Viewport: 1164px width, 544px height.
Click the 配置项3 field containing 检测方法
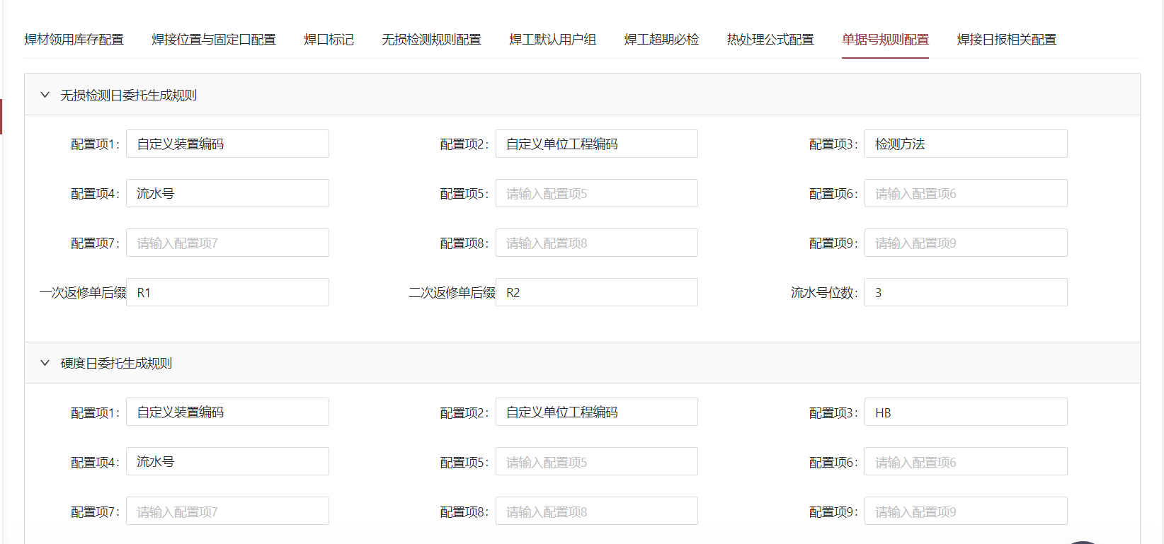966,144
